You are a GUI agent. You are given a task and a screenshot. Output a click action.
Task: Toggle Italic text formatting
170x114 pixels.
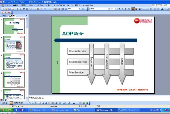122,9
